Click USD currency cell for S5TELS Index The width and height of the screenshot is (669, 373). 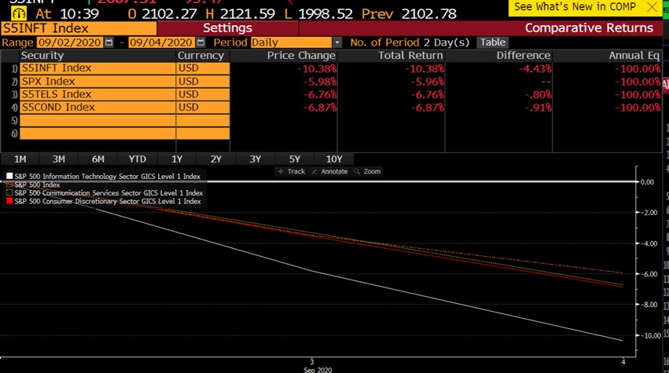[x=203, y=94]
